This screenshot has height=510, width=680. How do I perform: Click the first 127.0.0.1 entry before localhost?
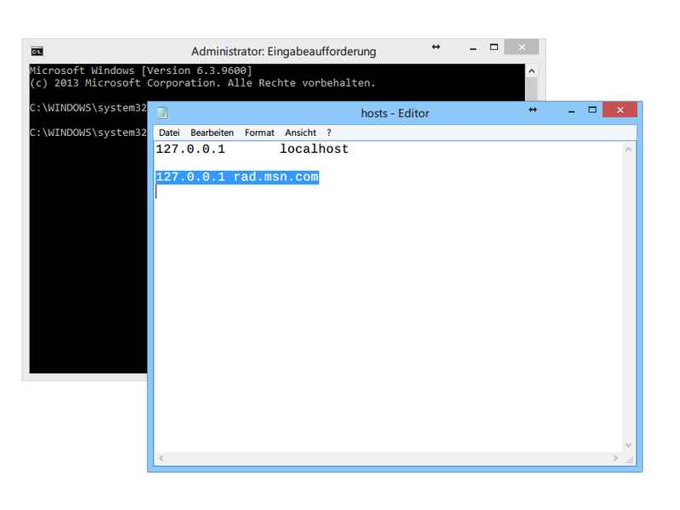(x=190, y=150)
